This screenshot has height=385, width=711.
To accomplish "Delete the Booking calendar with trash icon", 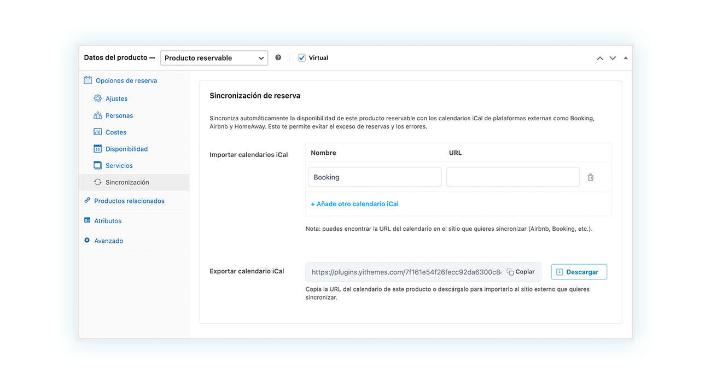I will point(591,177).
